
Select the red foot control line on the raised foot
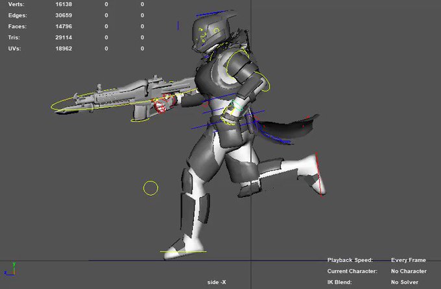(x=319, y=174)
